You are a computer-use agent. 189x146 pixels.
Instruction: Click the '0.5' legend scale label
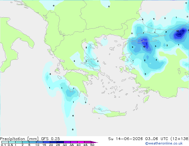pos(10,145)
